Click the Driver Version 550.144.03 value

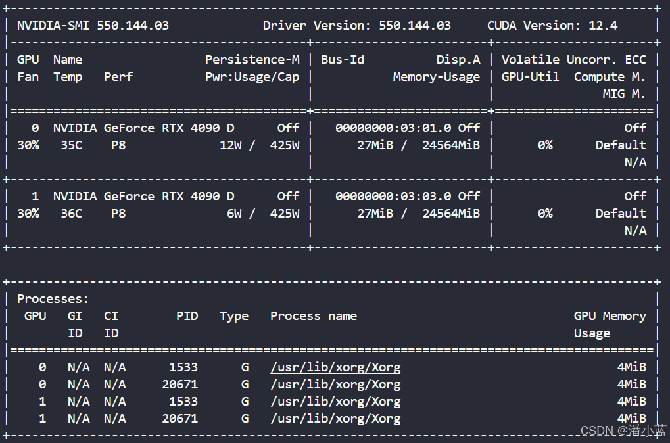point(412,25)
